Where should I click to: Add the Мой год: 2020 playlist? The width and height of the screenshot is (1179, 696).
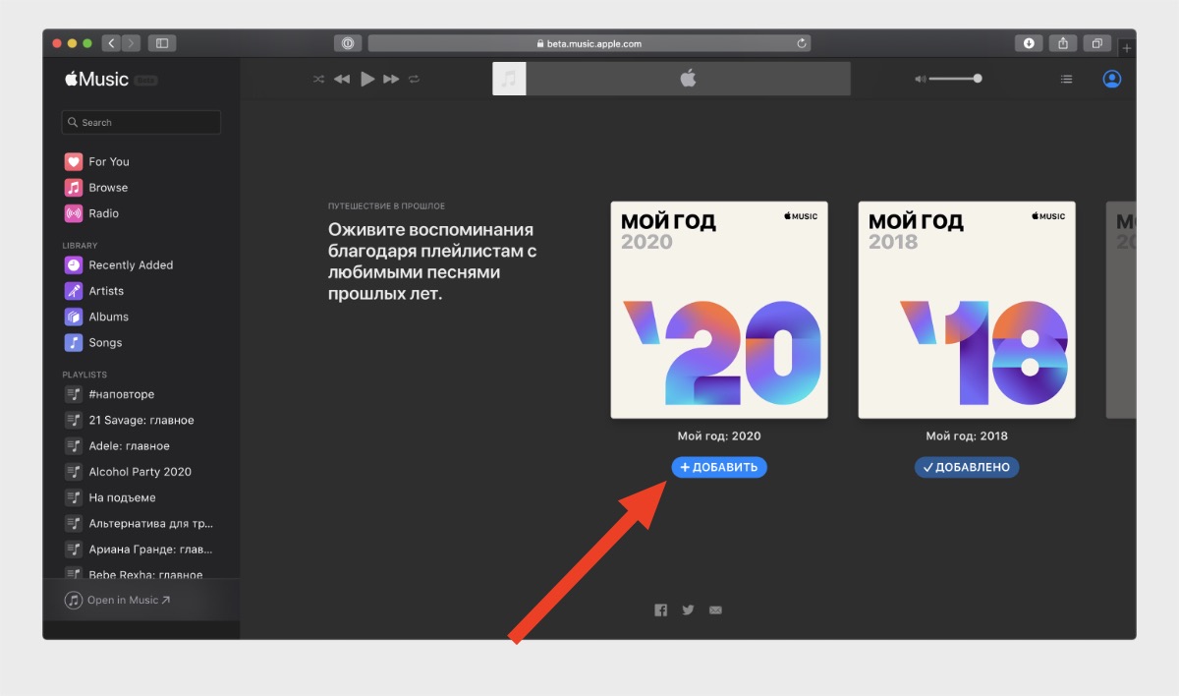click(719, 468)
